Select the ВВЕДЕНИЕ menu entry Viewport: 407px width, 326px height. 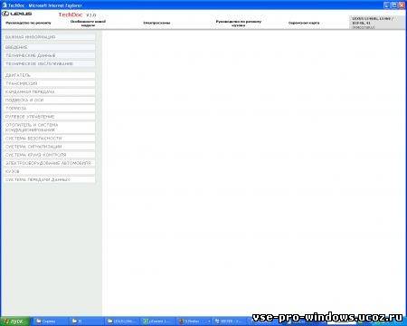point(50,47)
